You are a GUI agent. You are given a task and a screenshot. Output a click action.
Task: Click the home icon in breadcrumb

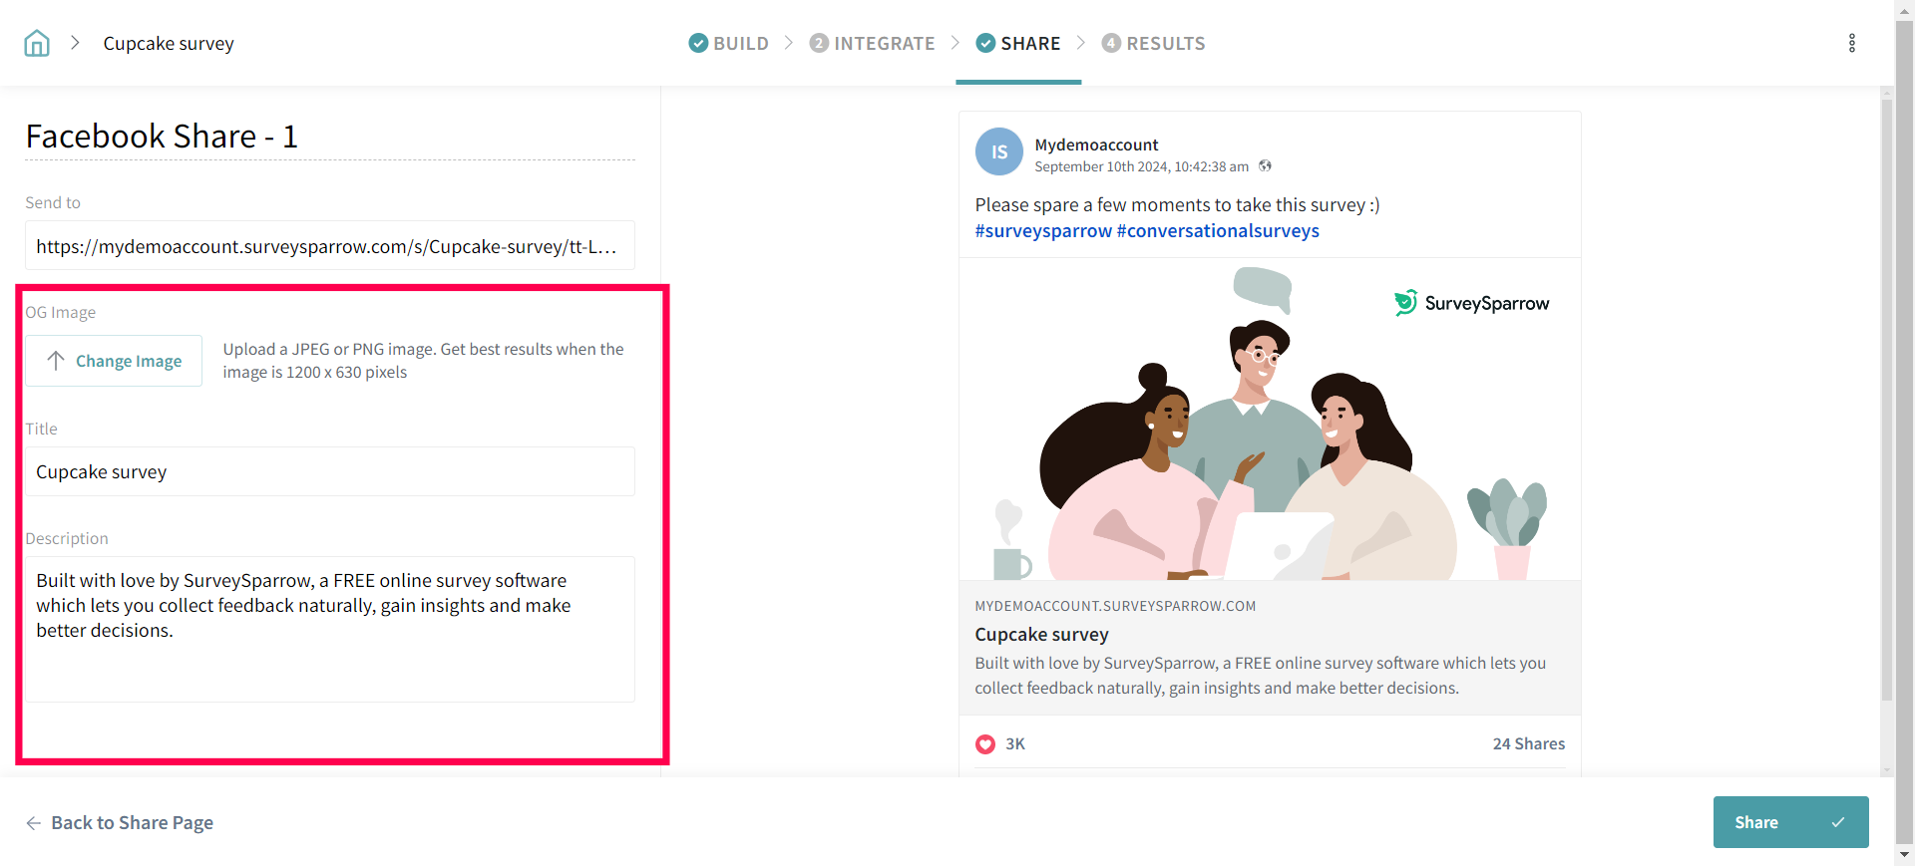(37, 43)
